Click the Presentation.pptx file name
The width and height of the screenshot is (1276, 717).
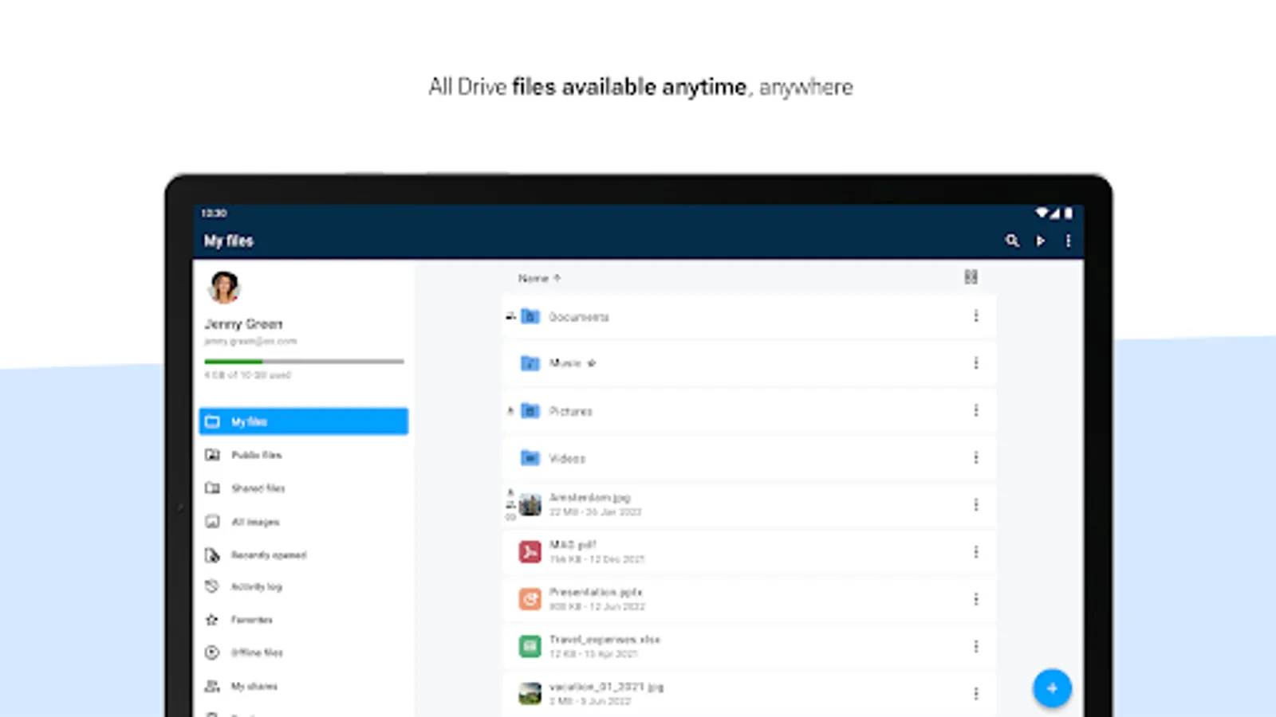coord(596,592)
